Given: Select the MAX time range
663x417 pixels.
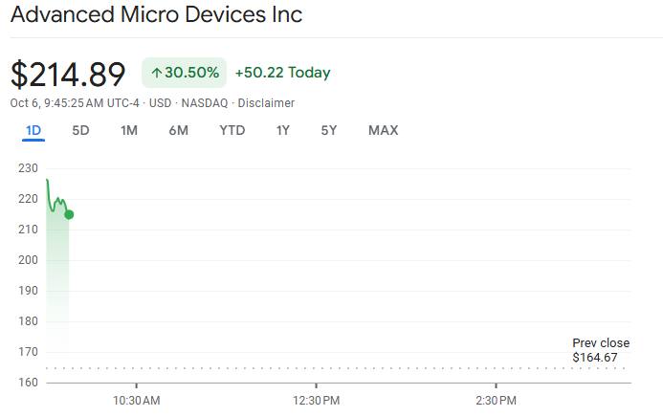Looking at the screenshot, I should pyautogui.click(x=383, y=130).
